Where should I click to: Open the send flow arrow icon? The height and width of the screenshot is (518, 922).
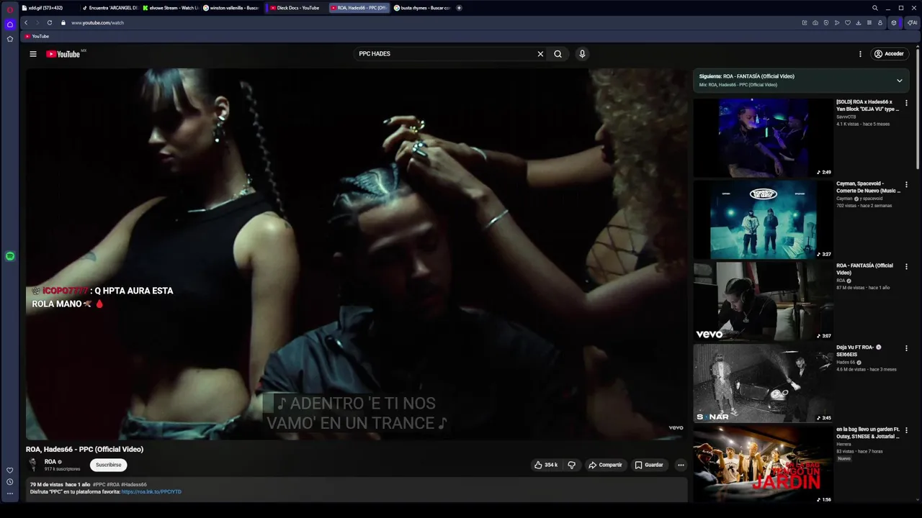pyautogui.click(x=837, y=23)
